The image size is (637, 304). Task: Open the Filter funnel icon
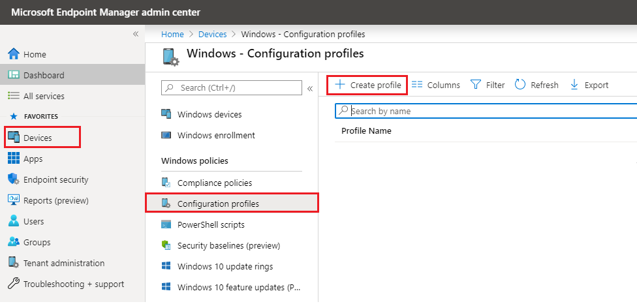click(476, 85)
